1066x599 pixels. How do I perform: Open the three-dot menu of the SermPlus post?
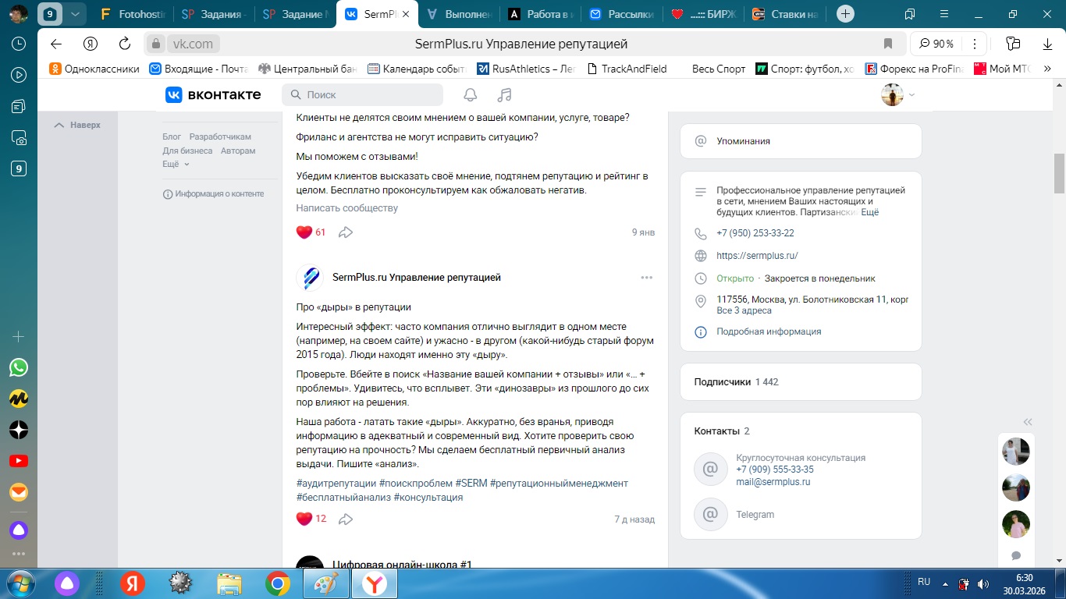coord(646,277)
